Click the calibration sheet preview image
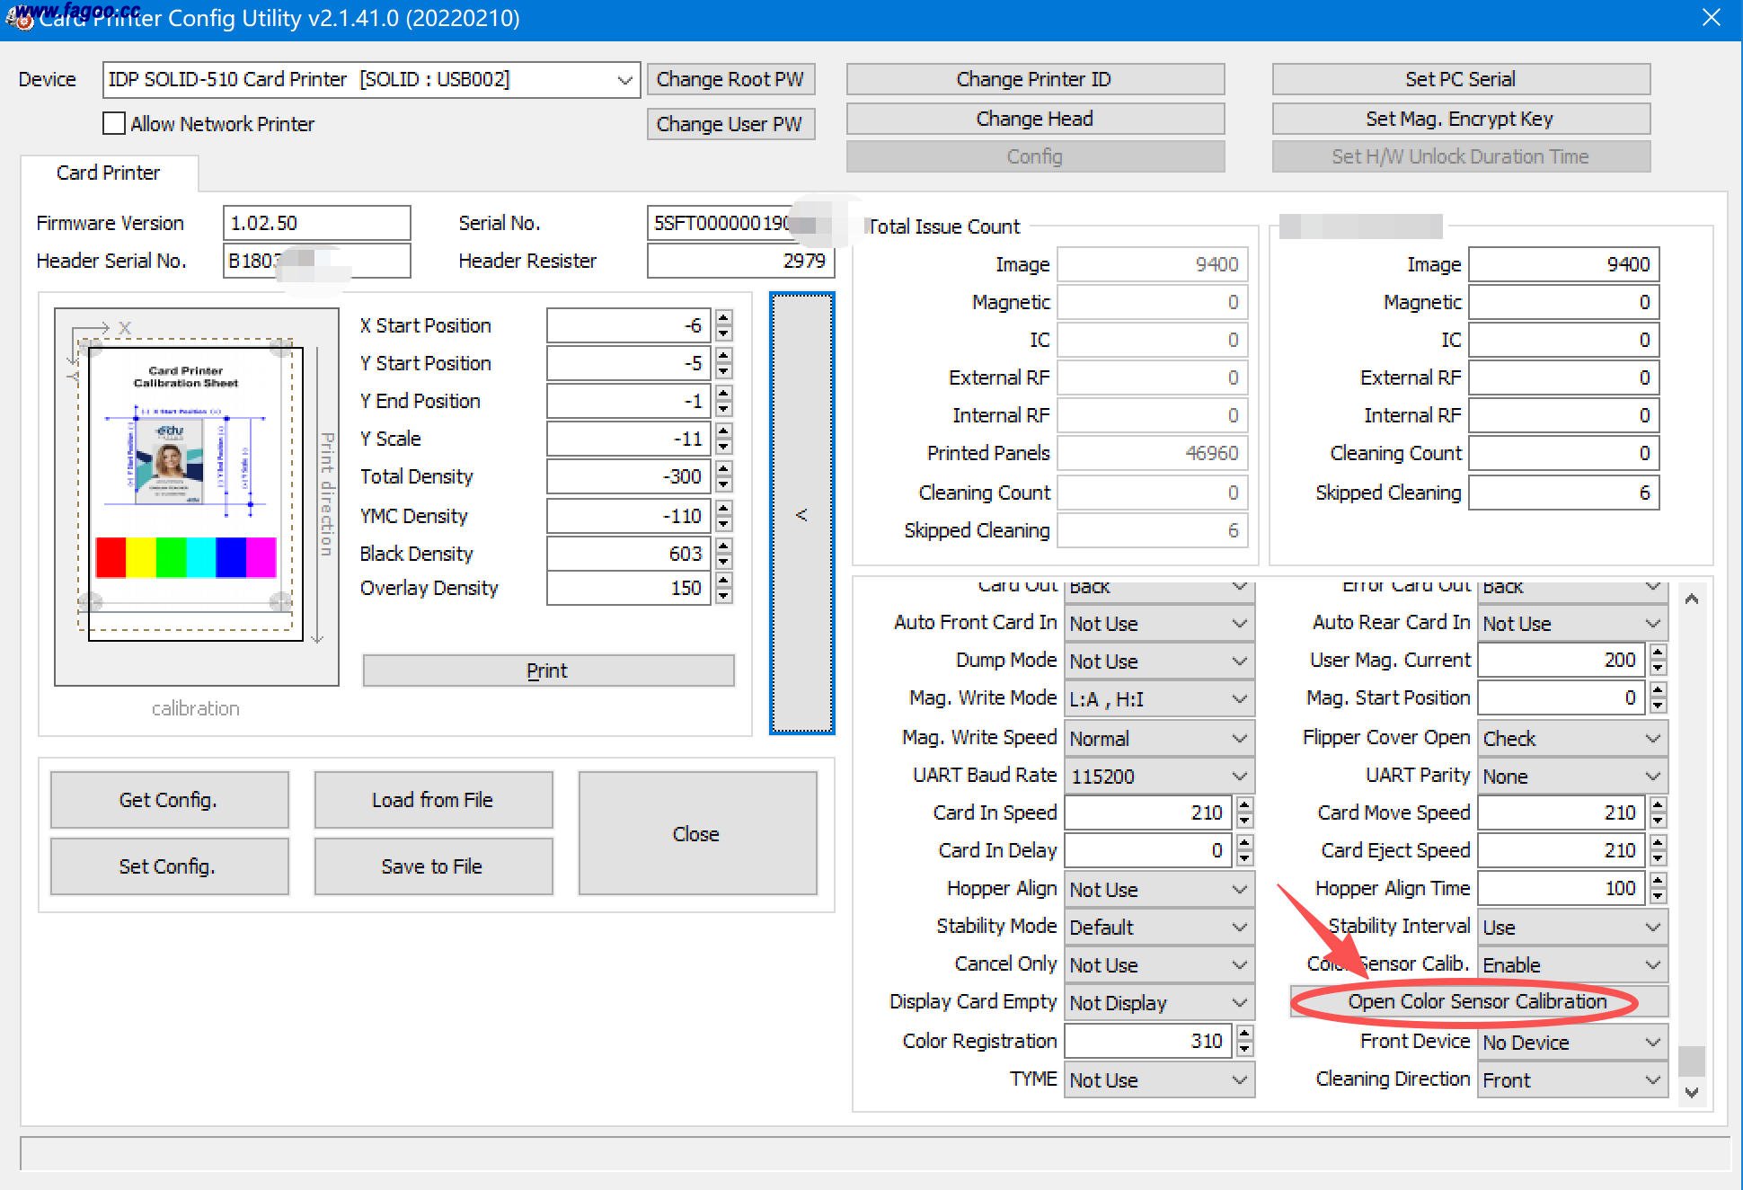The height and width of the screenshot is (1190, 1743). [196, 496]
